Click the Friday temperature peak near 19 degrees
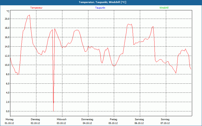The image size is (202, 126). (129, 24)
